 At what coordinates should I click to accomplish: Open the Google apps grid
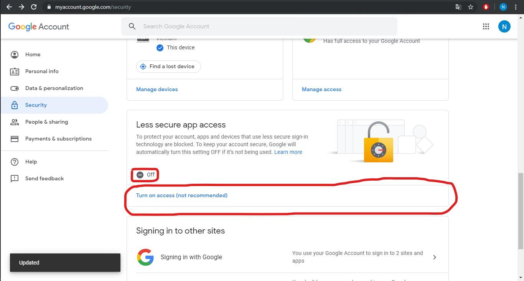[486, 26]
